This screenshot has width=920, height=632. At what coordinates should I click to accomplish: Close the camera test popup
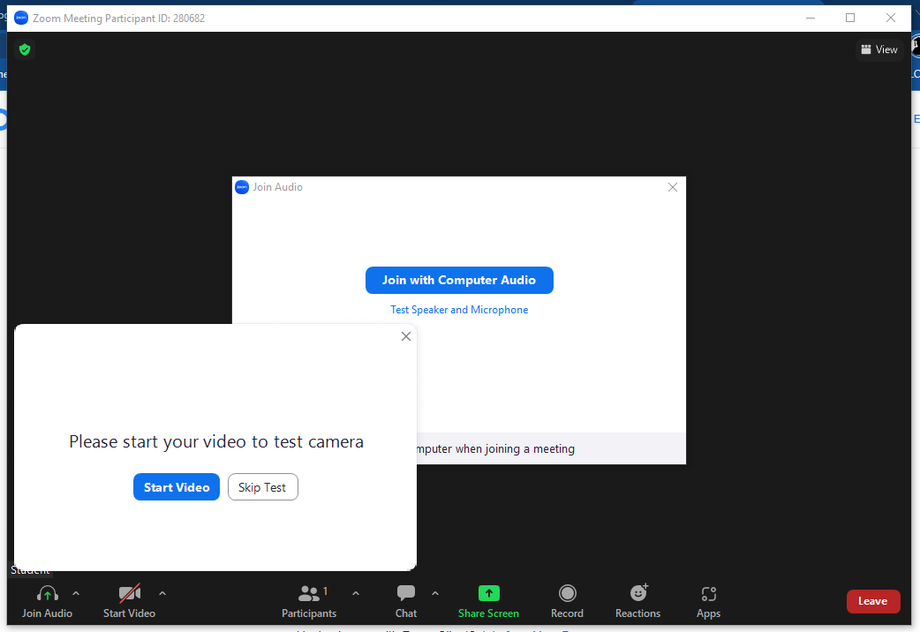406,336
